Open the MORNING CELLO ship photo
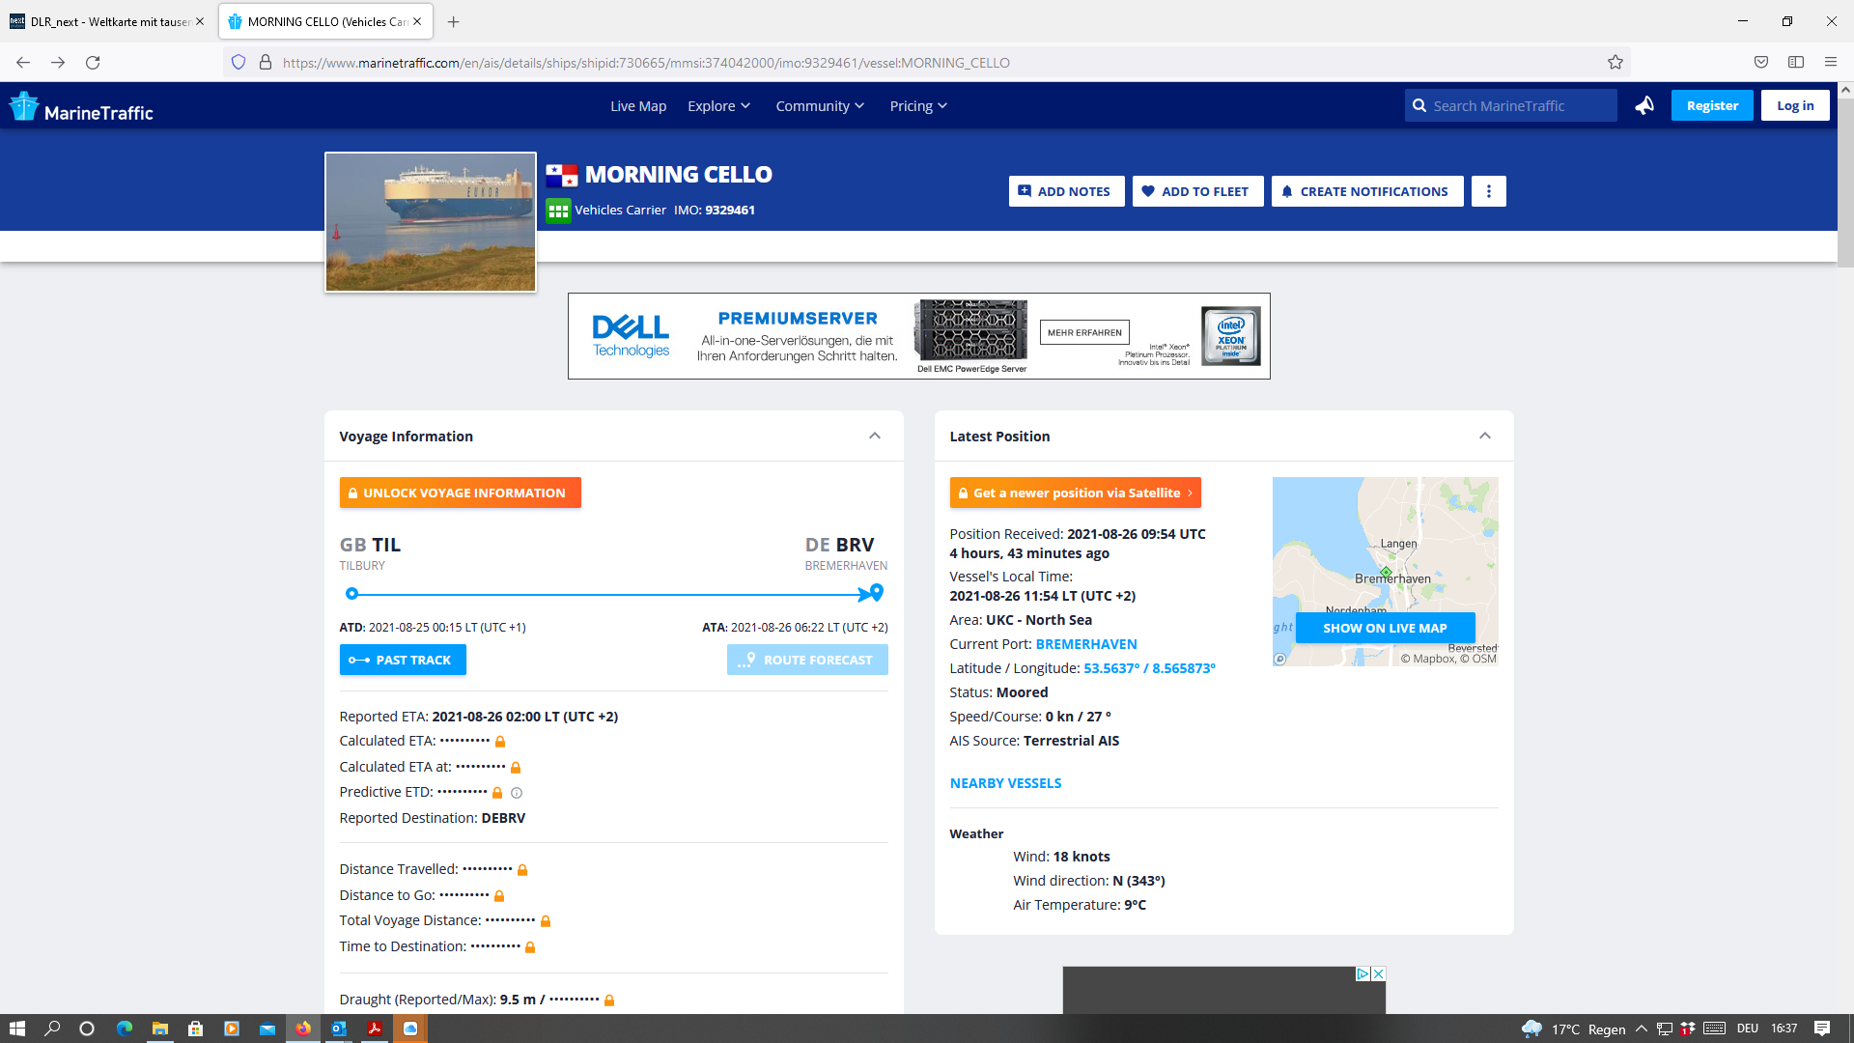Viewport: 1854px width, 1043px height. 431,222
